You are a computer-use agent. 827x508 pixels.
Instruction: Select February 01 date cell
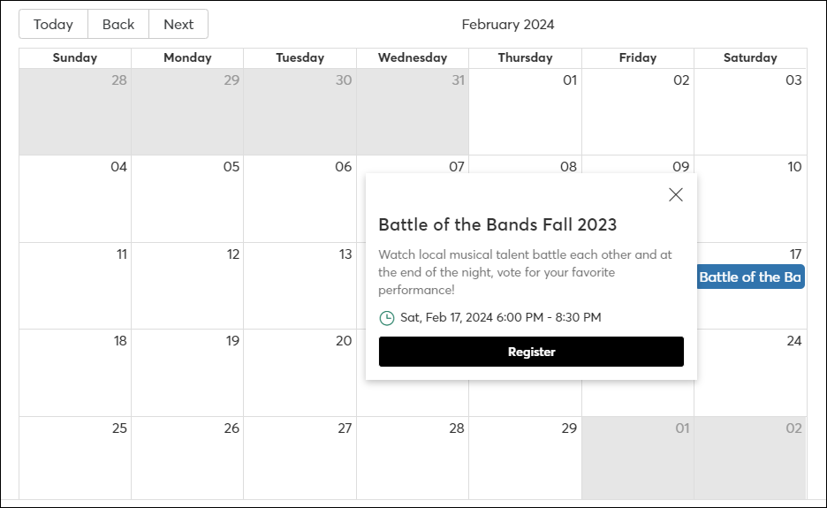pos(526,112)
